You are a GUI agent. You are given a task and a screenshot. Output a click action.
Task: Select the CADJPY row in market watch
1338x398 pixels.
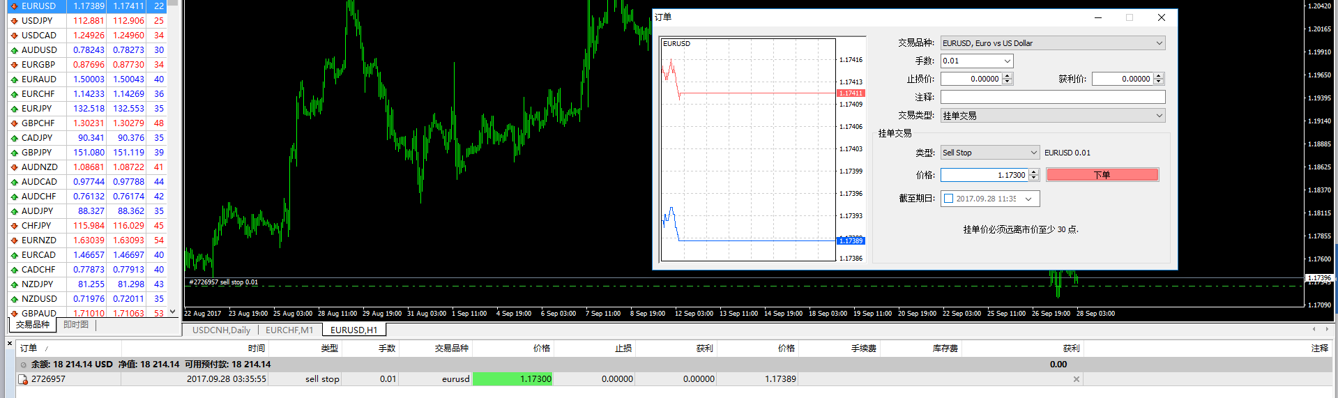87,138
